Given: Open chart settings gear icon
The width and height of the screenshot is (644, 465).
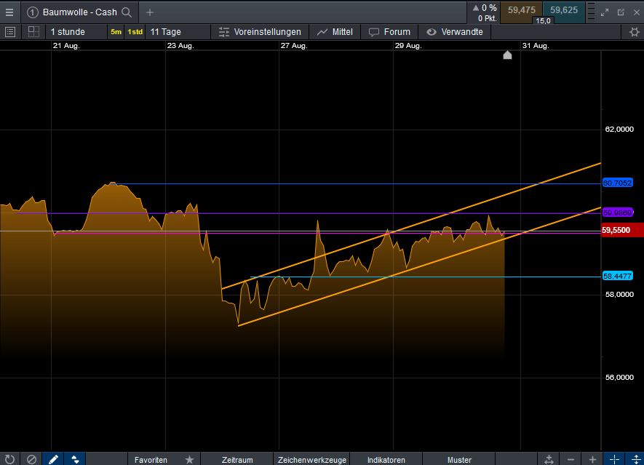Looking at the screenshot, I should [634, 32].
